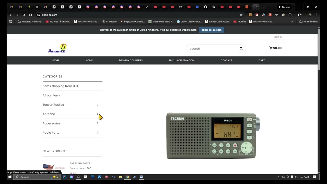This screenshot has height=184, width=327.
Task: Open the Imported From Fire... bookmark folder
Action: tap(30, 22)
